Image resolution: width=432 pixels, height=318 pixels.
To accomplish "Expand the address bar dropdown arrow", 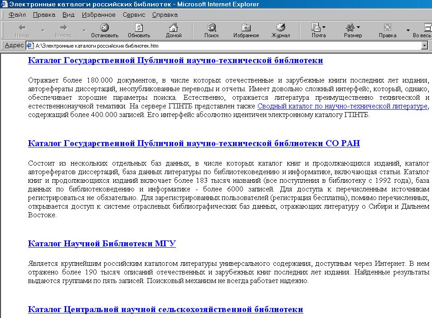I will [424, 45].
